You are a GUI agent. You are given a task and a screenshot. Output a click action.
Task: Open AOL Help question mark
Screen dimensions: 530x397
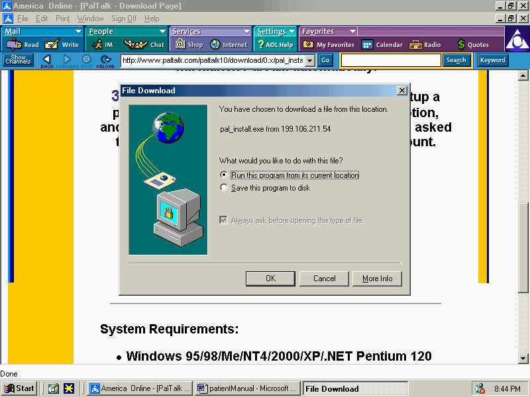(x=275, y=44)
